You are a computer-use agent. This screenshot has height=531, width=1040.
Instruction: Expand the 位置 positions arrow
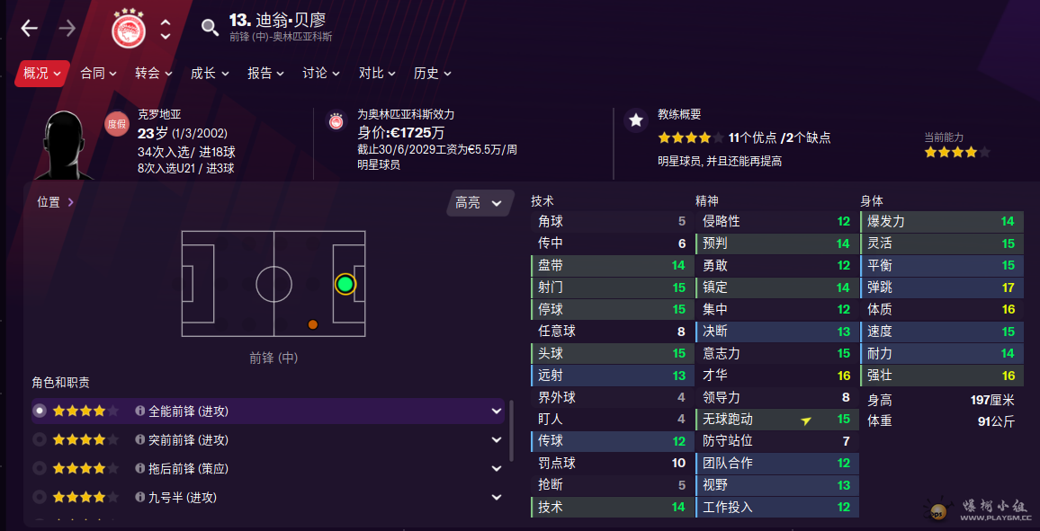pyautogui.click(x=71, y=202)
